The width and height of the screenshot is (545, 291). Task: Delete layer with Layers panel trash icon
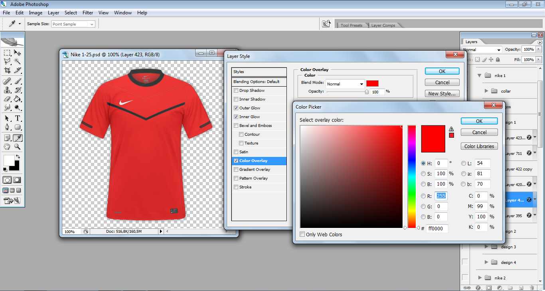click(532, 287)
